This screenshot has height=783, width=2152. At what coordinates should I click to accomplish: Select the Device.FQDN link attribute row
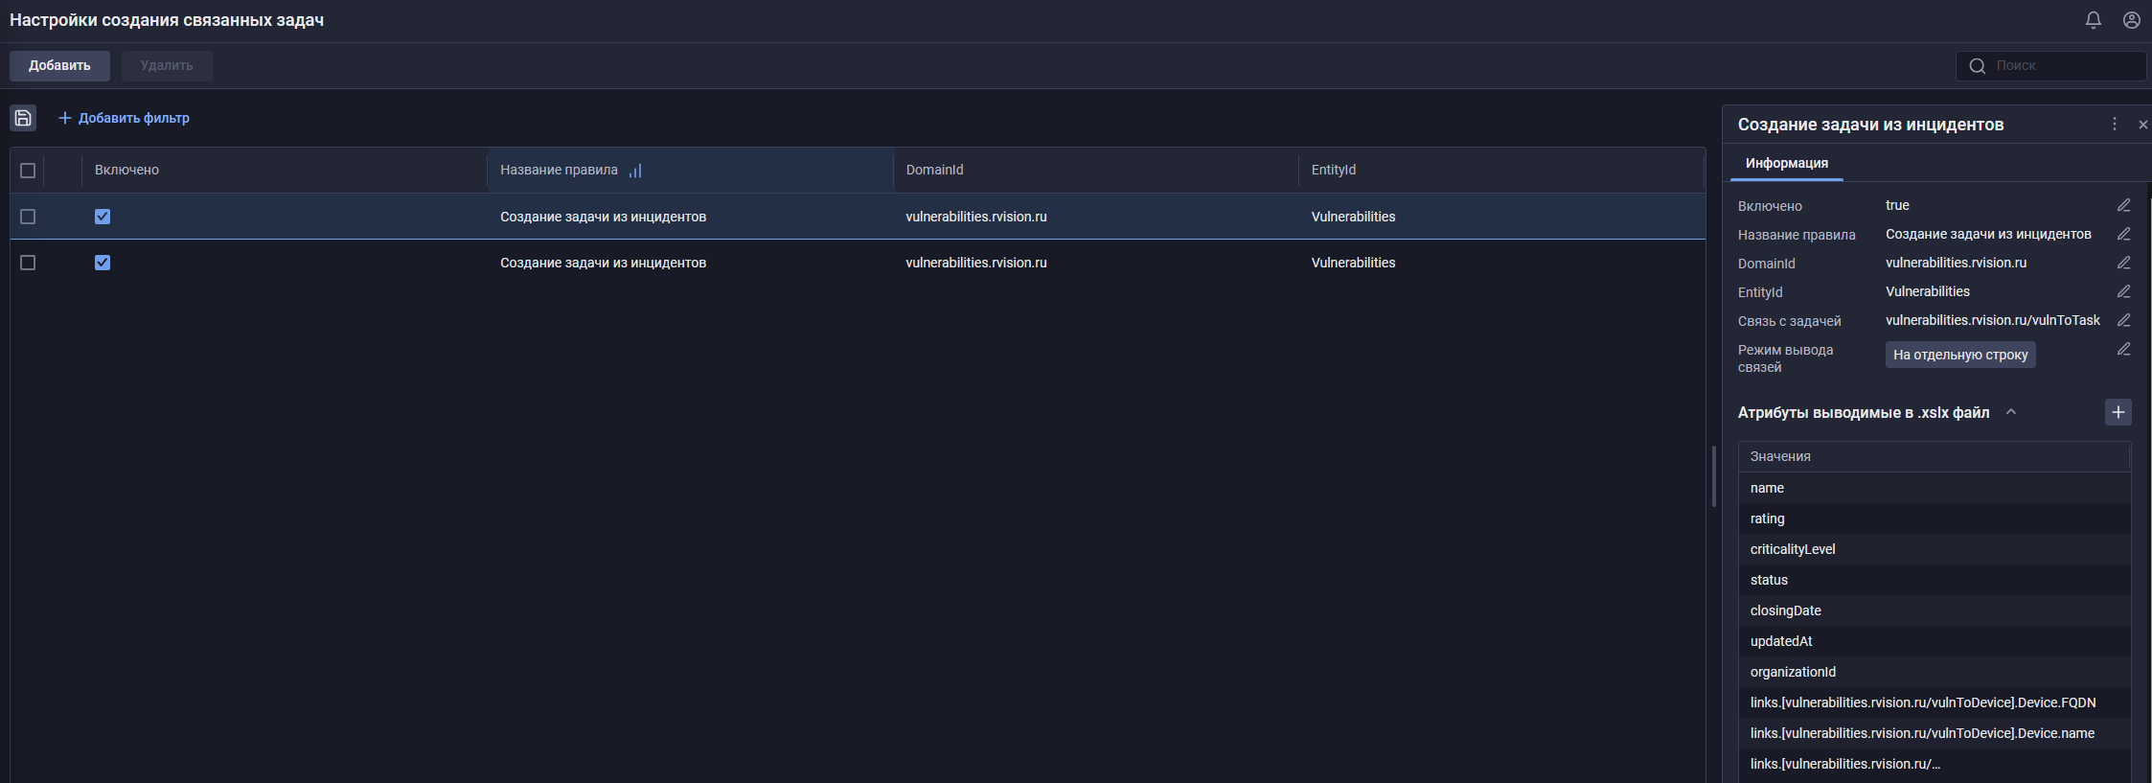point(1935,702)
